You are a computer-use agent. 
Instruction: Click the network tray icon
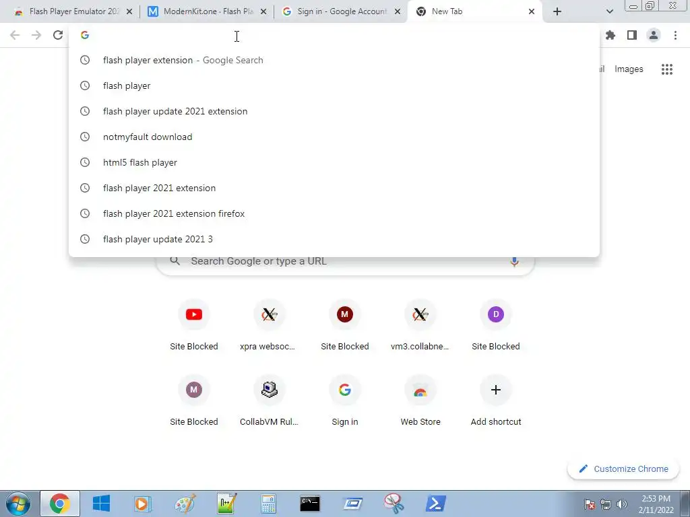606,504
